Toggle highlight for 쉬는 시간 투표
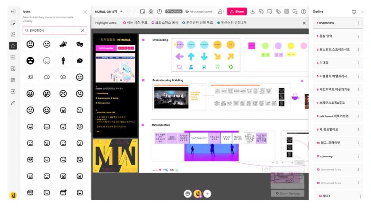The width and height of the screenshot is (371, 210). (135, 23)
